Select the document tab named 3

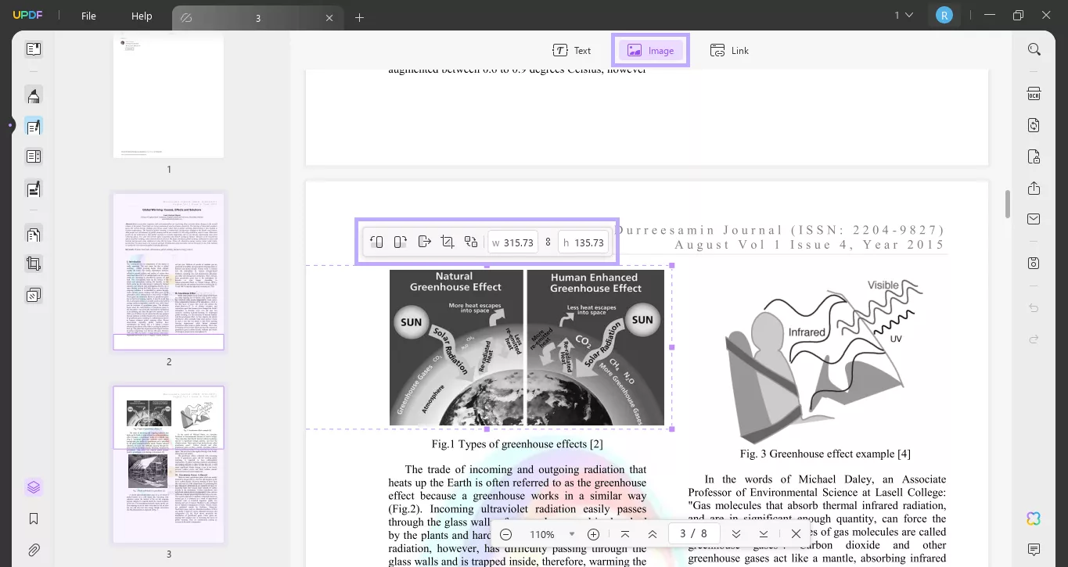pyautogui.click(x=257, y=17)
